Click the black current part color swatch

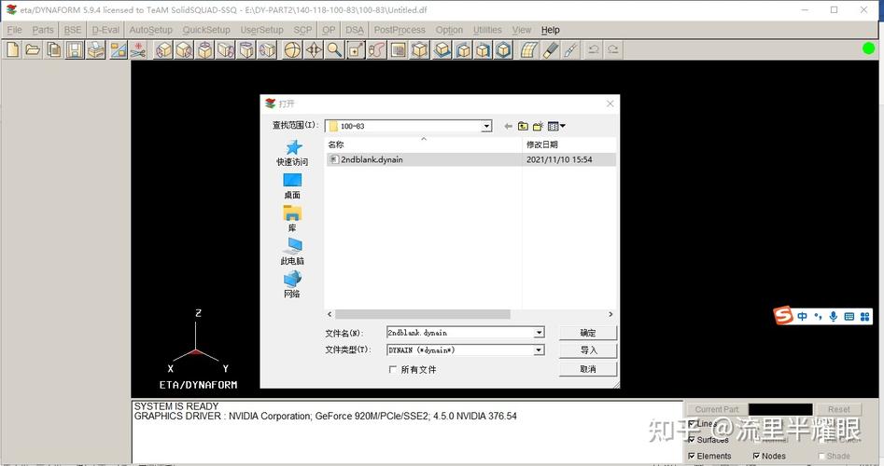point(780,409)
